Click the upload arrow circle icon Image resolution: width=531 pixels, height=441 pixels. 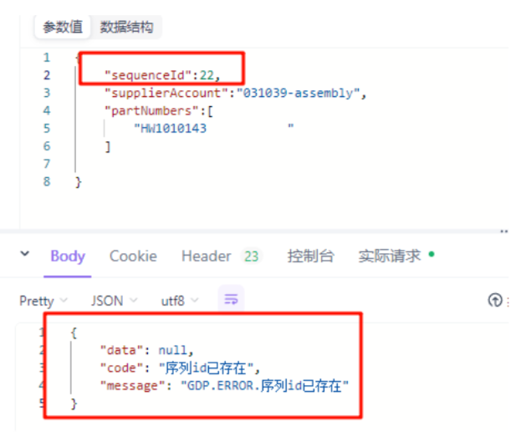pyautogui.click(x=495, y=300)
